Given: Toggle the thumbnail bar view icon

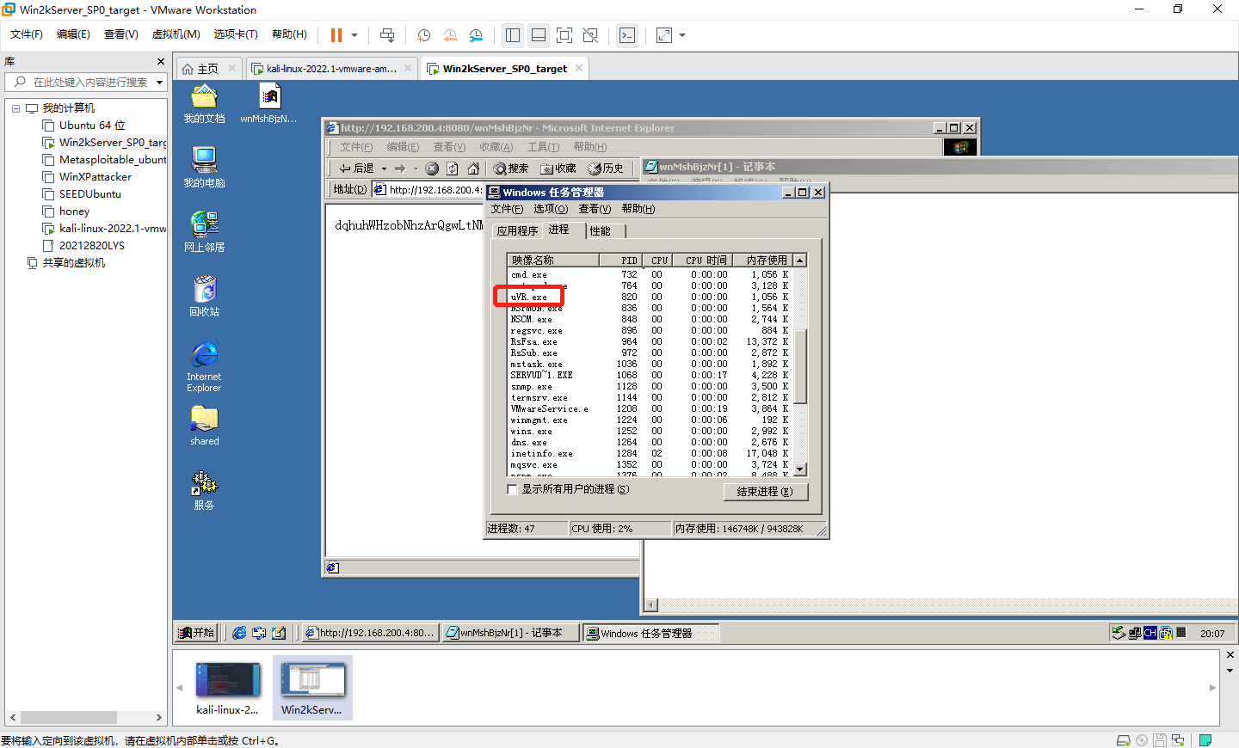Looking at the screenshot, I should tap(539, 35).
